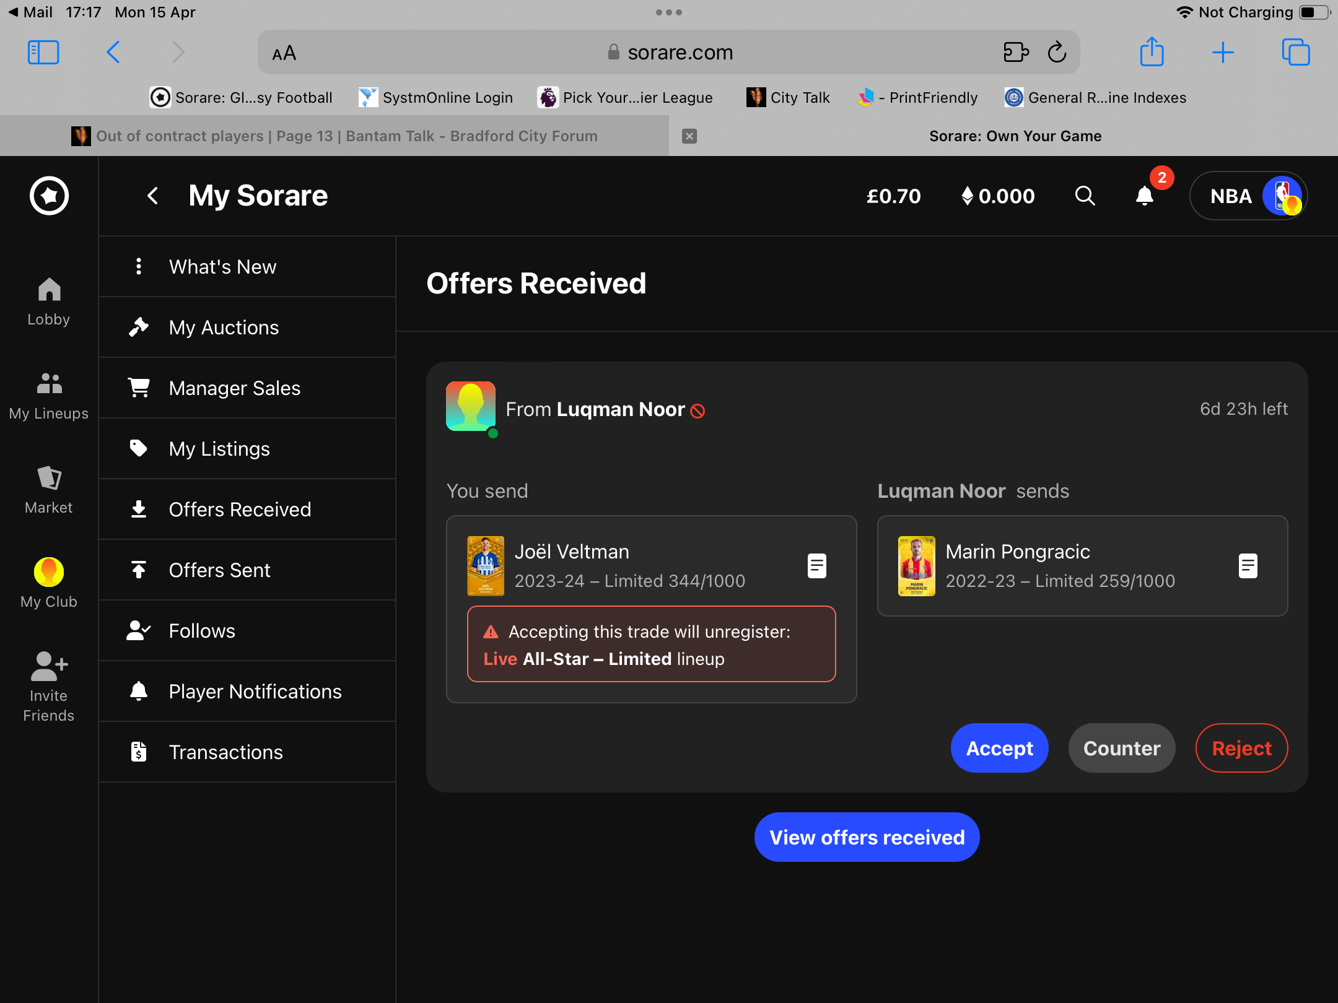Screen dimensions: 1338x1003
Task: Reject the trade offer
Action: (x=1241, y=749)
